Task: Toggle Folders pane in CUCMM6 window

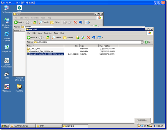Action: click(68, 38)
